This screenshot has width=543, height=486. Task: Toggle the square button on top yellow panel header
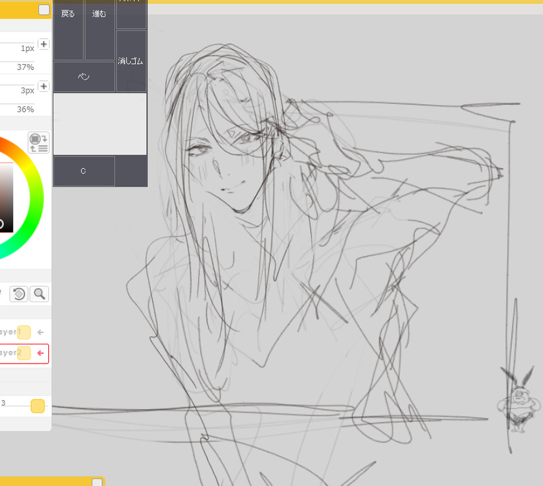[x=44, y=10]
